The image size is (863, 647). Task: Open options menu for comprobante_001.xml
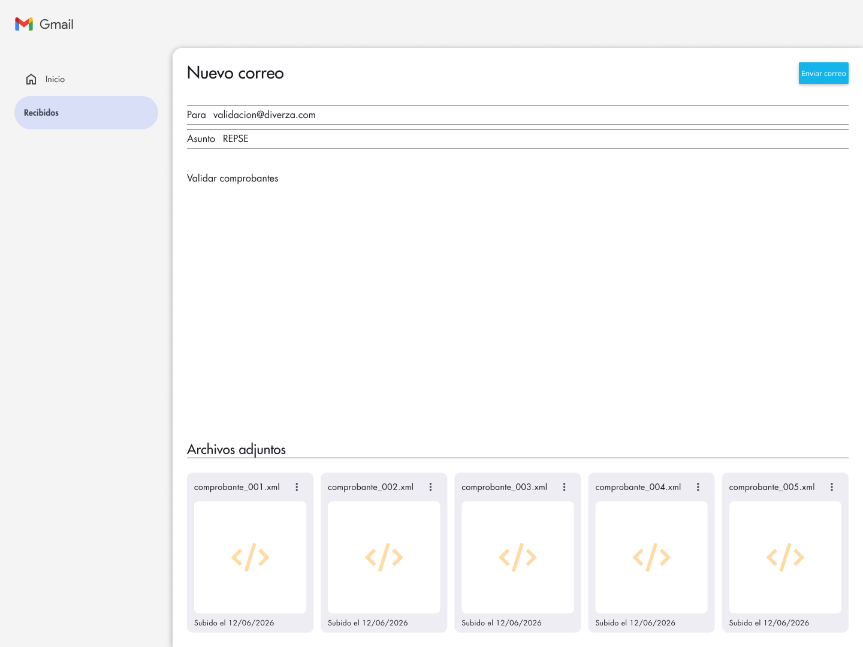coord(297,487)
